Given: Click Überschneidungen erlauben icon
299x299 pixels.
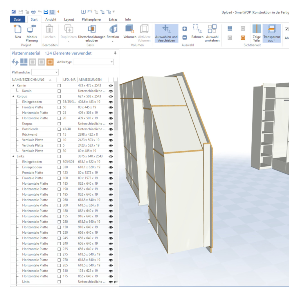Looking at the screenshot, I should [x=91, y=29].
